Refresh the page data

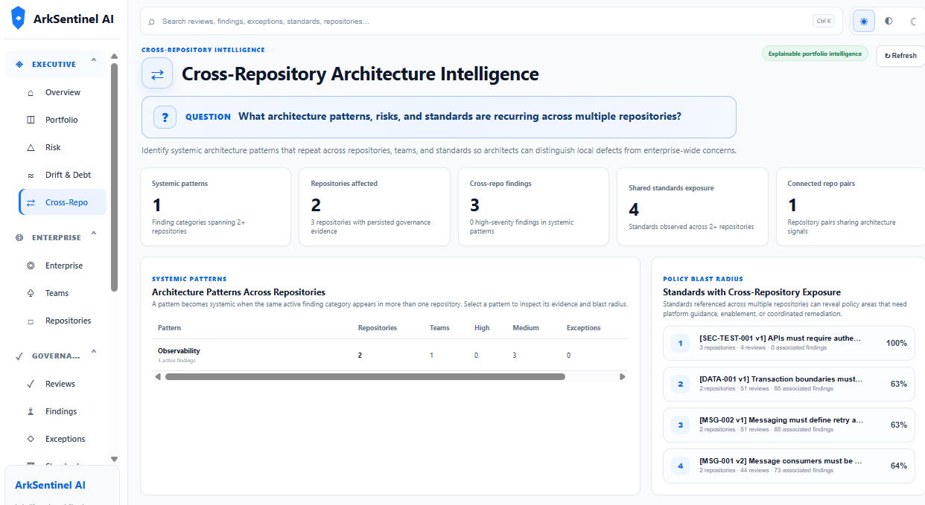[900, 56]
